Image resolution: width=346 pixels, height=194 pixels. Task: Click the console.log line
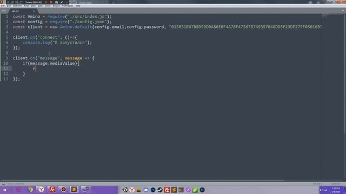[57, 43]
